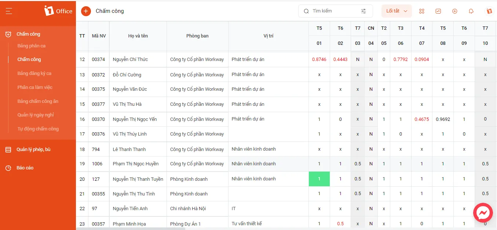Expand the Lối tắt dropdown
Viewport: 497px width, 230px height.
click(396, 11)
